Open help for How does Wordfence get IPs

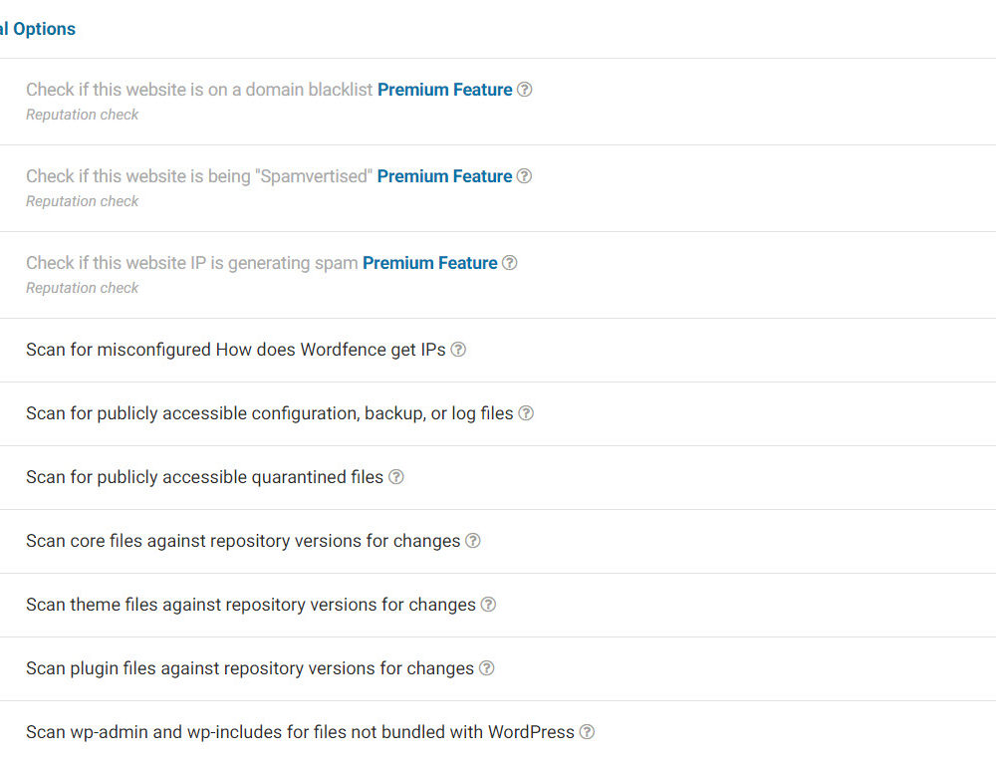tap(458, 350)
